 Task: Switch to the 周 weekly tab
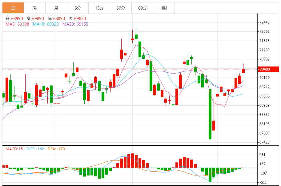pyautogui.click(x=34, y=8)
